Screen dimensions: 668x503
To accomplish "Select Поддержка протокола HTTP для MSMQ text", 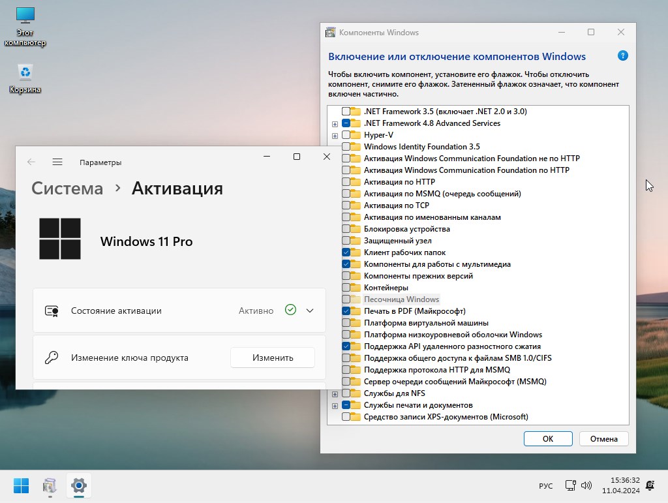I will 436,370.
